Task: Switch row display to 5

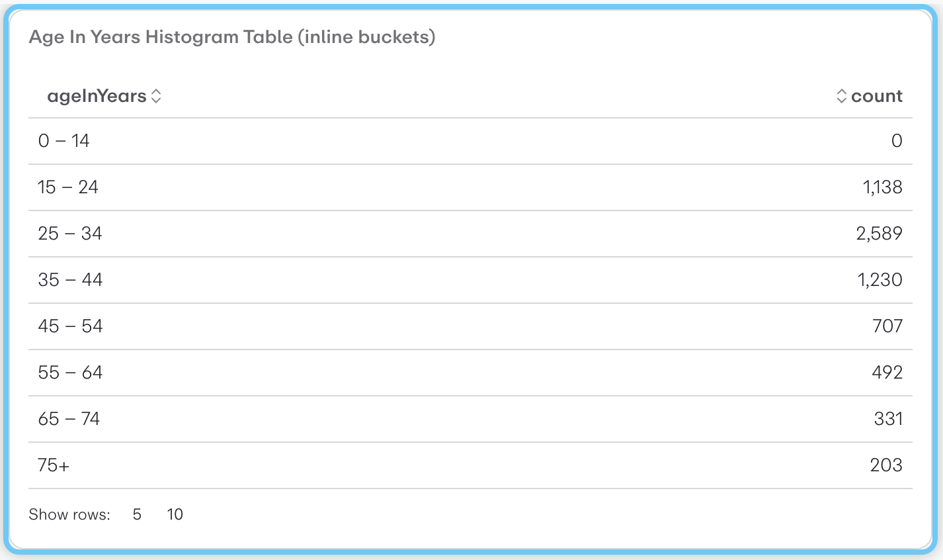Action: click(136, 514)
